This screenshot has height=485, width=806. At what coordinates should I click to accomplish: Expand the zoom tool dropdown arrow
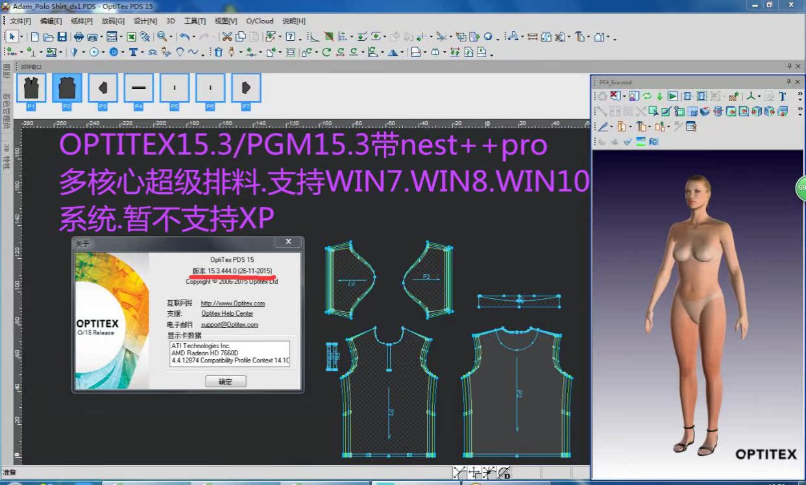tap(171, 37)
